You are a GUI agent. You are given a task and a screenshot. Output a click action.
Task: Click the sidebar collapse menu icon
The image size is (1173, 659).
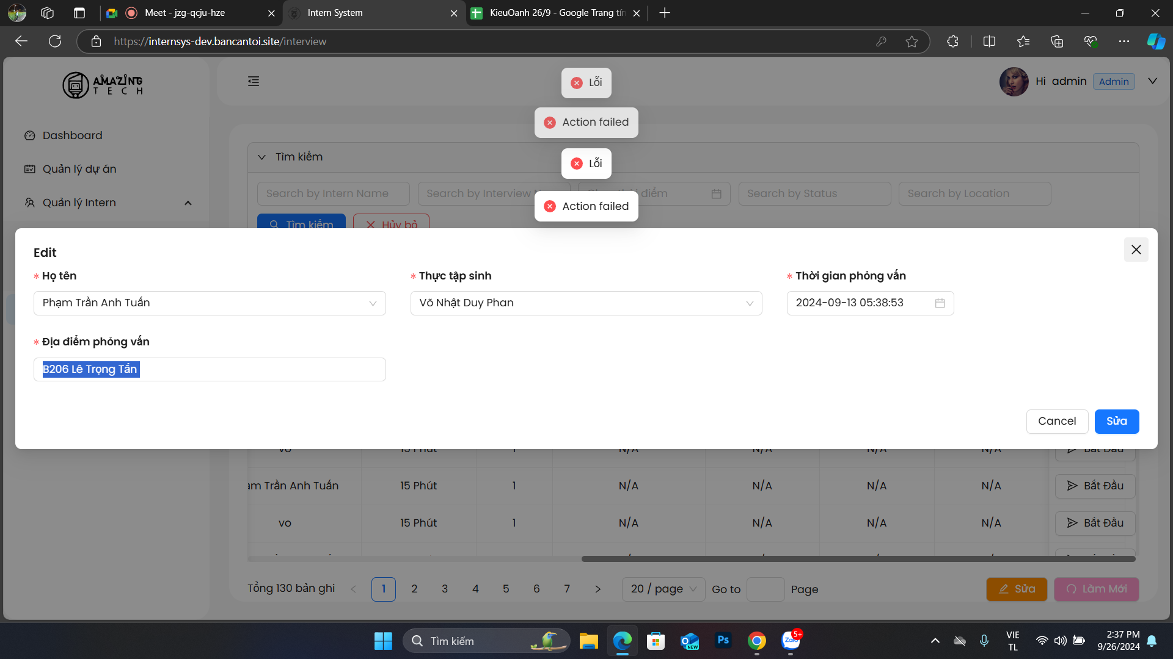tap(254, 81)
